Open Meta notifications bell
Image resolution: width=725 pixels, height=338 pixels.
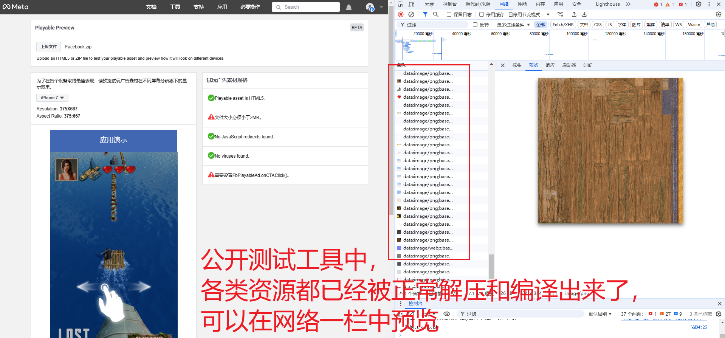click(349, 7)
